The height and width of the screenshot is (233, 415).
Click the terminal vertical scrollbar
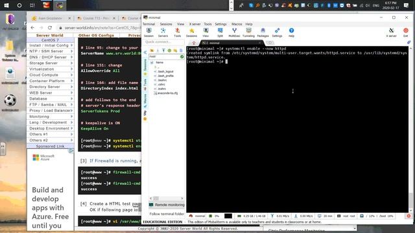(x=410, y=129)
